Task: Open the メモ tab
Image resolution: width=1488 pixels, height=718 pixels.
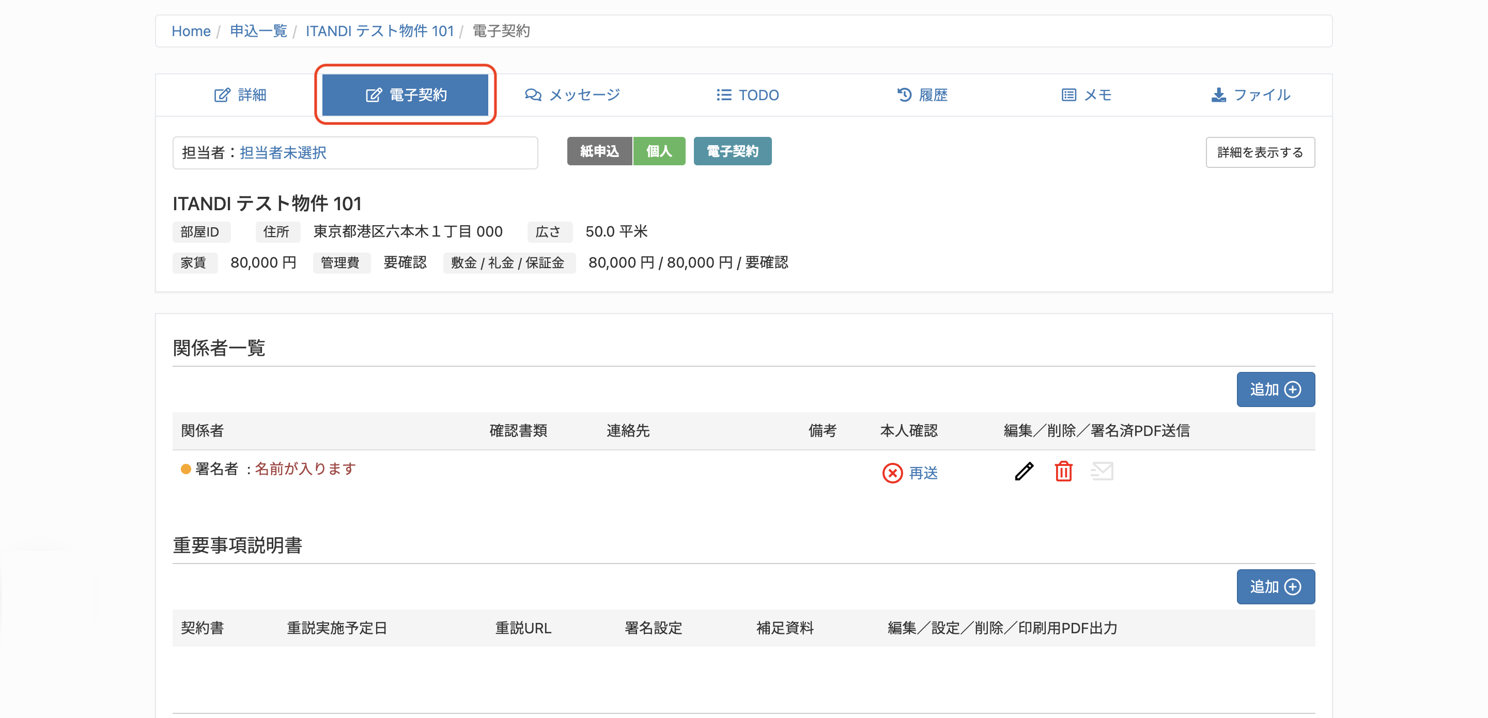Action: 1086,95
